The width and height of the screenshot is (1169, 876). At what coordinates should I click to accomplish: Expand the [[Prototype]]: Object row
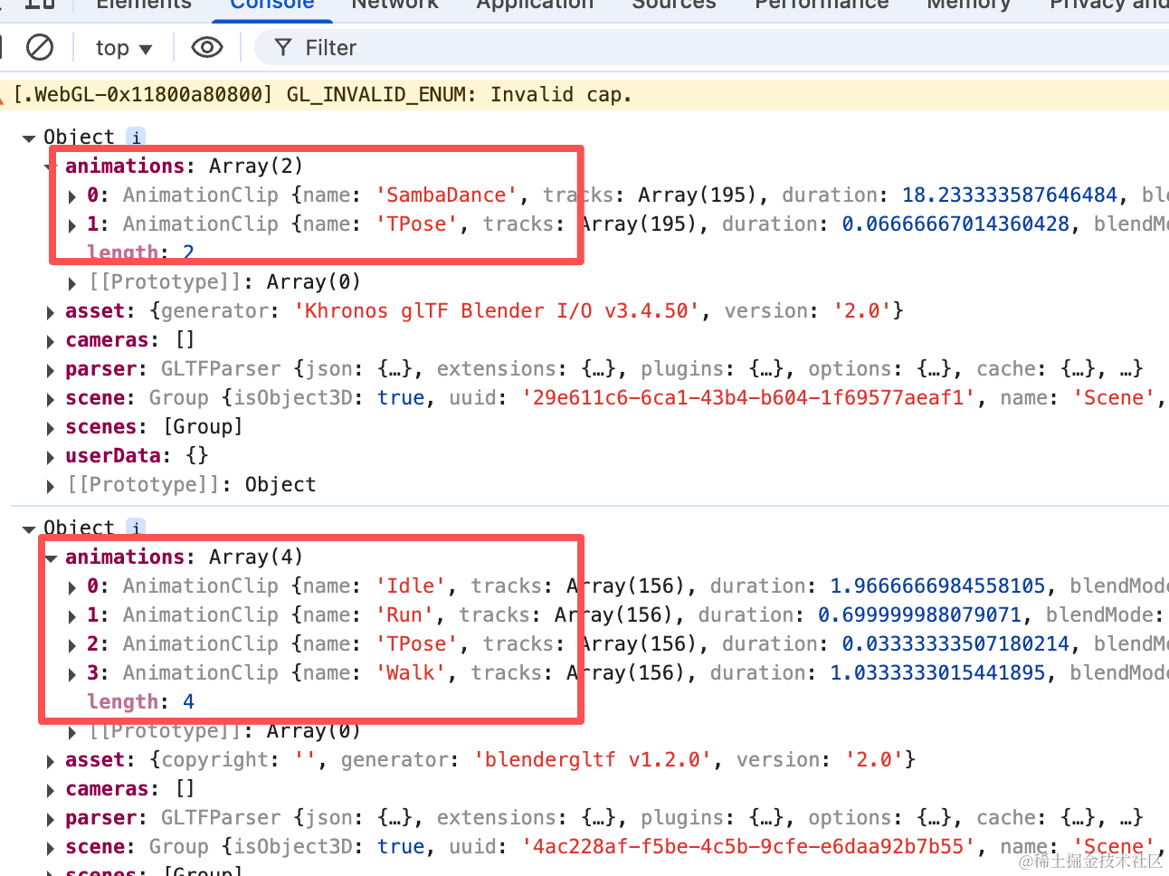tap(51, 486)
